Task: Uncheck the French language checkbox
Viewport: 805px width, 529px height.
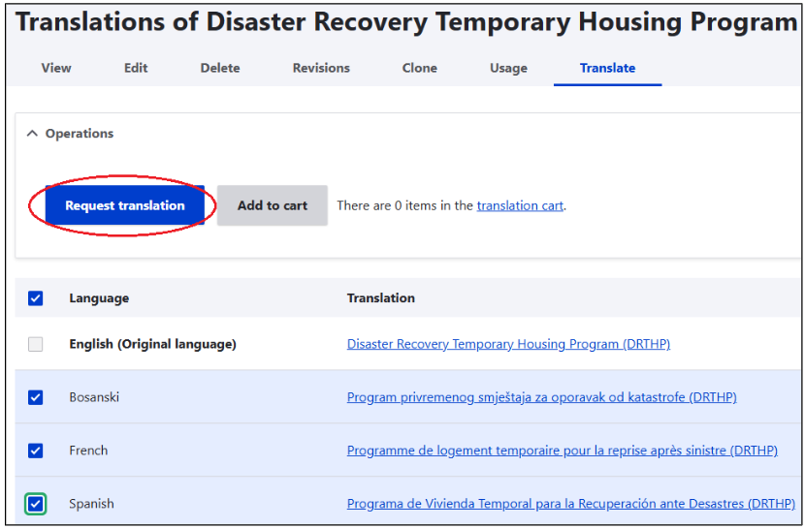Action: [x=36, y=451]
